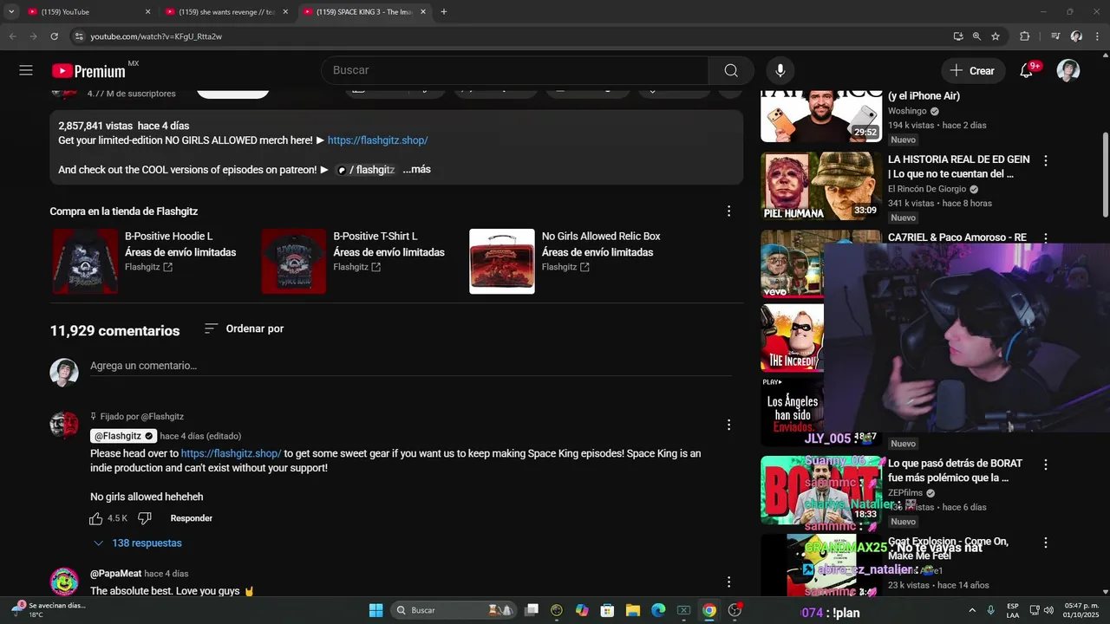This screenshot has height=624, width=1110.
Task: Open Flashgitz store section options menu
Action: 728,211
